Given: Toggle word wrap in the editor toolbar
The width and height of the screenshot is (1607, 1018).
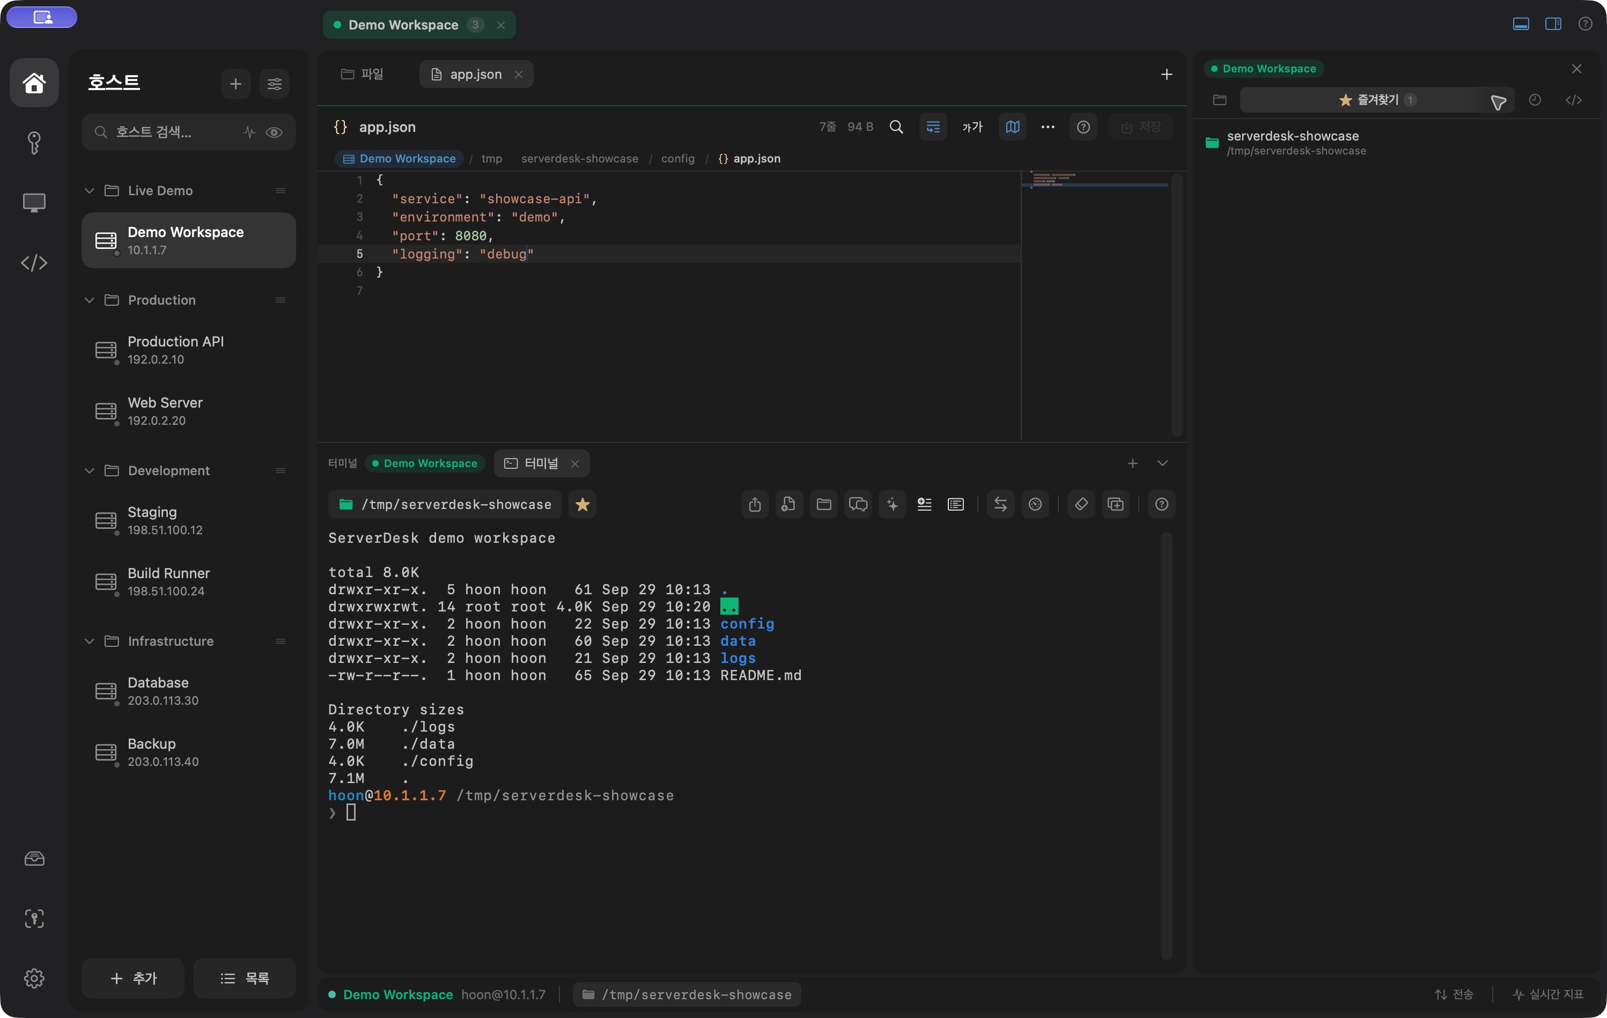Looking at the screenshot, I should [933, 127].
